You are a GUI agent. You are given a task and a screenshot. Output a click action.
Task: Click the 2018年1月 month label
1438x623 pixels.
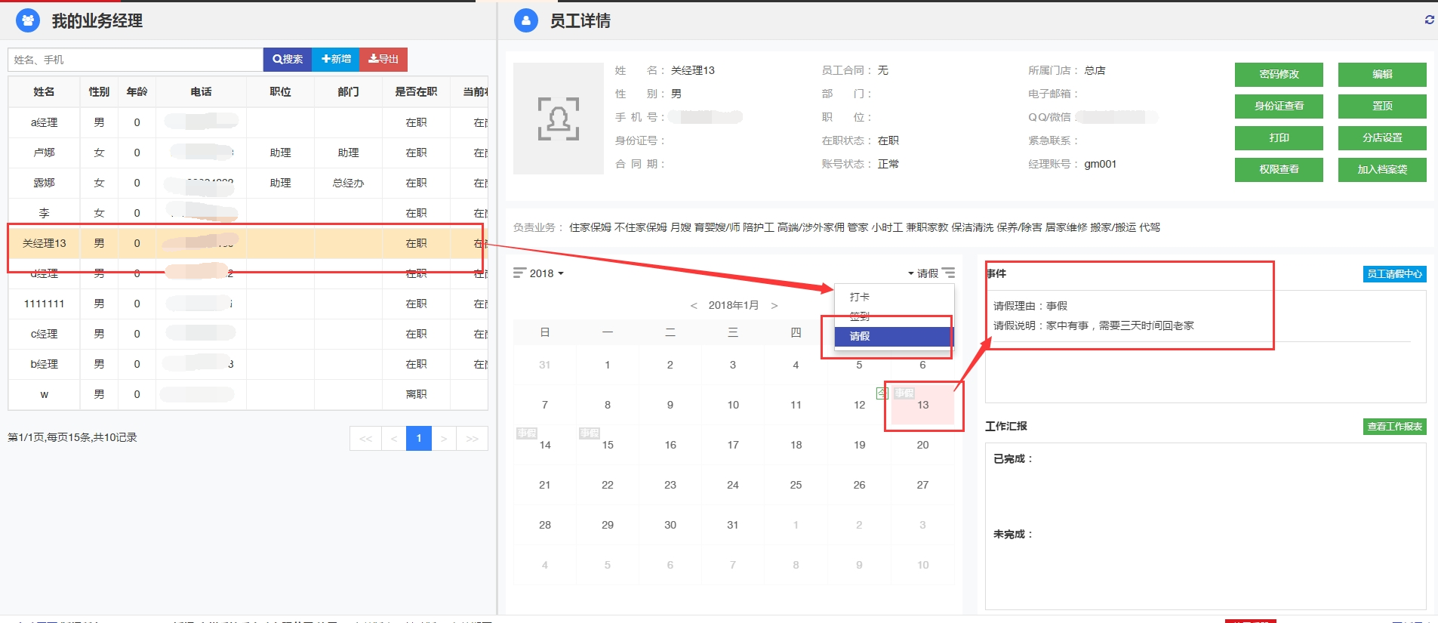pos(734,306)
